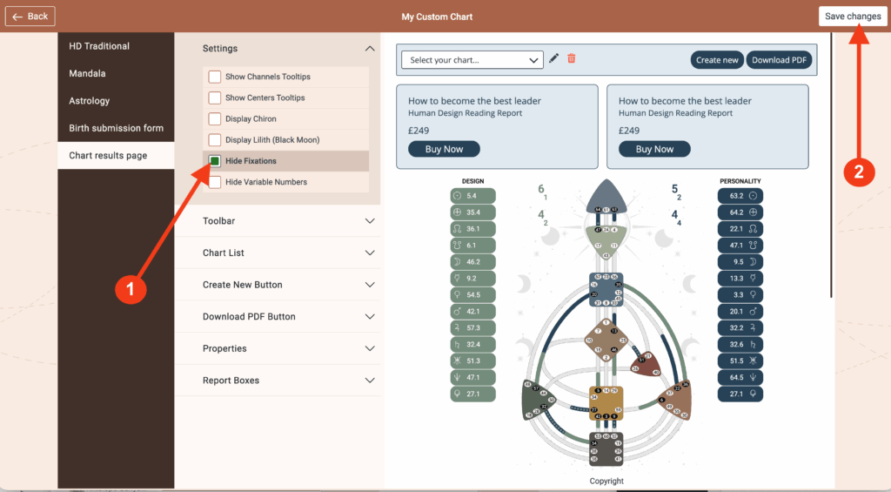Uncheck the Hide Fixations checkbox
891x492 pixels.
pos(214,161)
